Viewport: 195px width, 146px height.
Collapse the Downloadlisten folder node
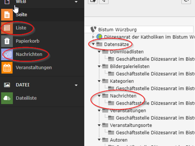coord(99,52)
